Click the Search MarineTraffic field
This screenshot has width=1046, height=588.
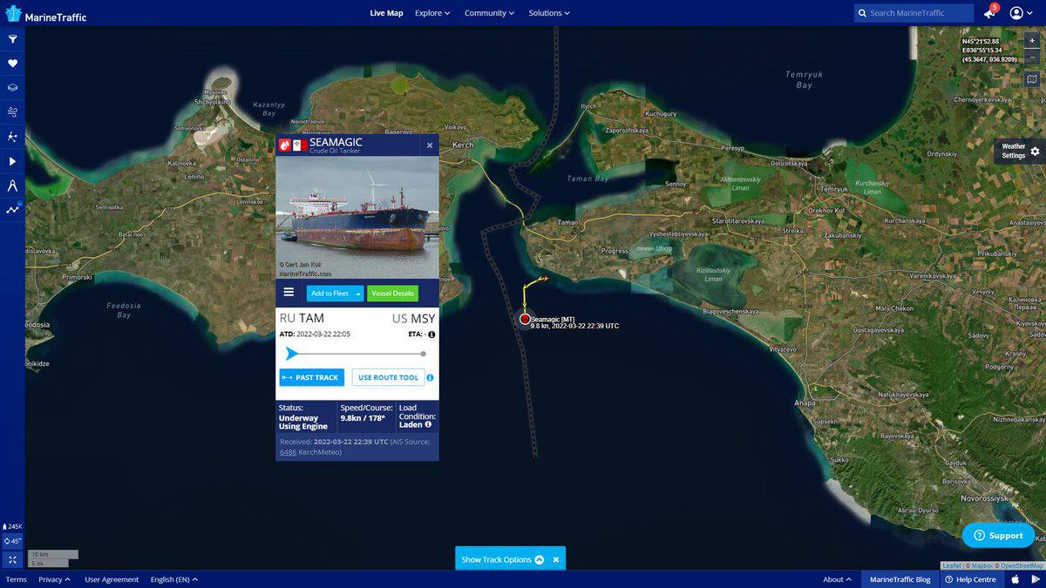[x=914, y=13]
